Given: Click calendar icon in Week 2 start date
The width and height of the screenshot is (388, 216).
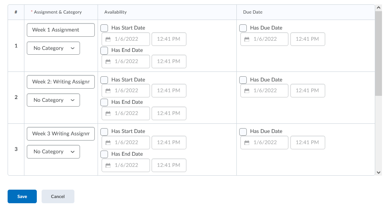Looking at the screenshot, I should [x=108, y=91].
